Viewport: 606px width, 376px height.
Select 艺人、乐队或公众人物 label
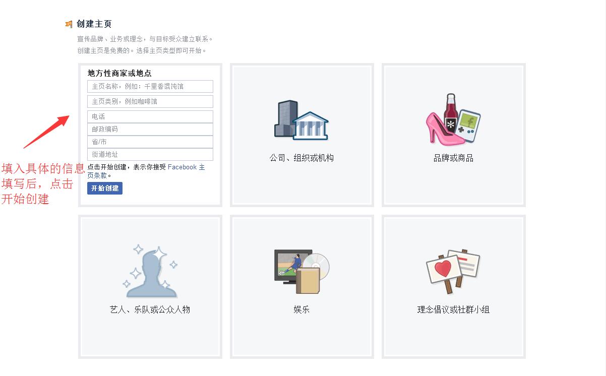tap(150, 309)
